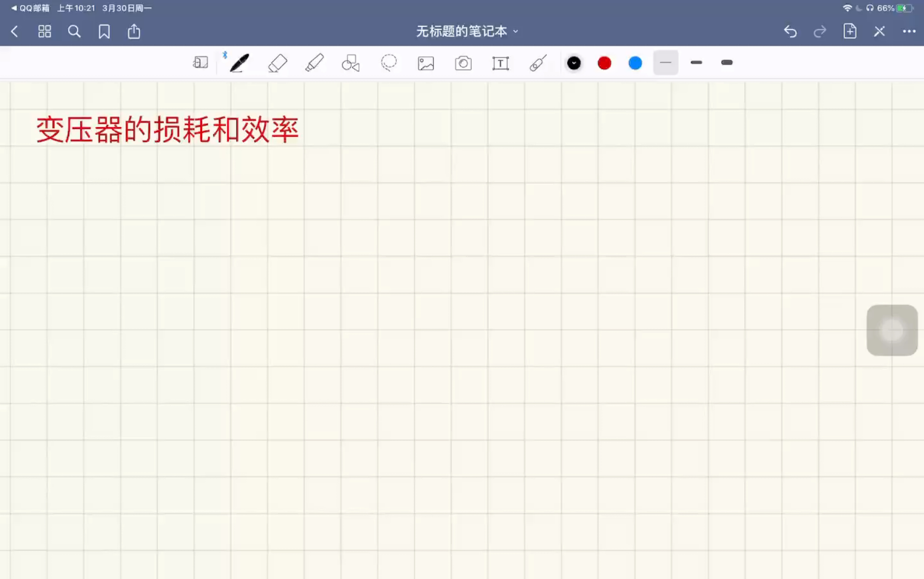Open the more options ellipsis menu
Viewport: 924px width, 579px height.
click(909, 31)
